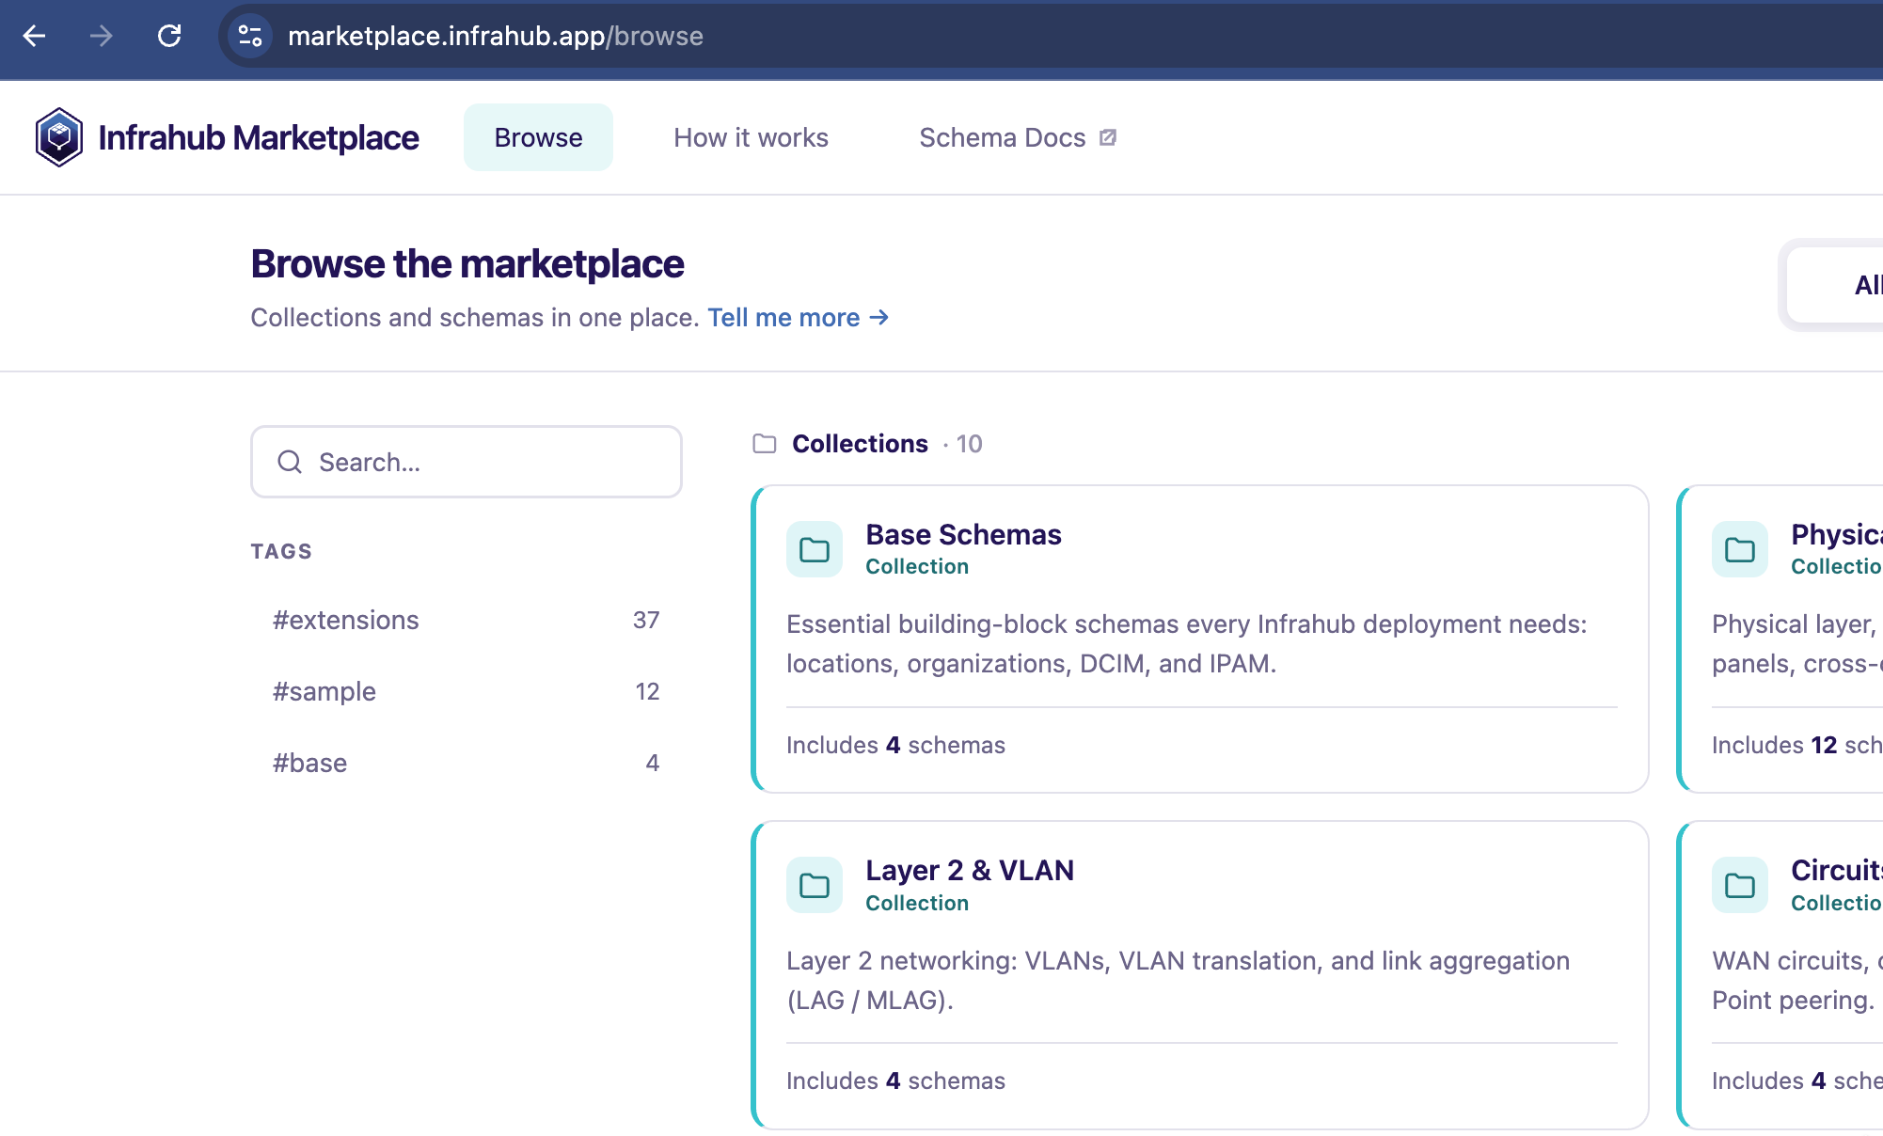This screenshot has height=1136, width=1883.
Task: Click the Layer 2 & VLAN description text
Action: 1178,980
